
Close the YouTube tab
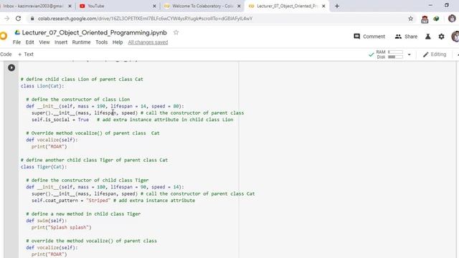point(155,6)
